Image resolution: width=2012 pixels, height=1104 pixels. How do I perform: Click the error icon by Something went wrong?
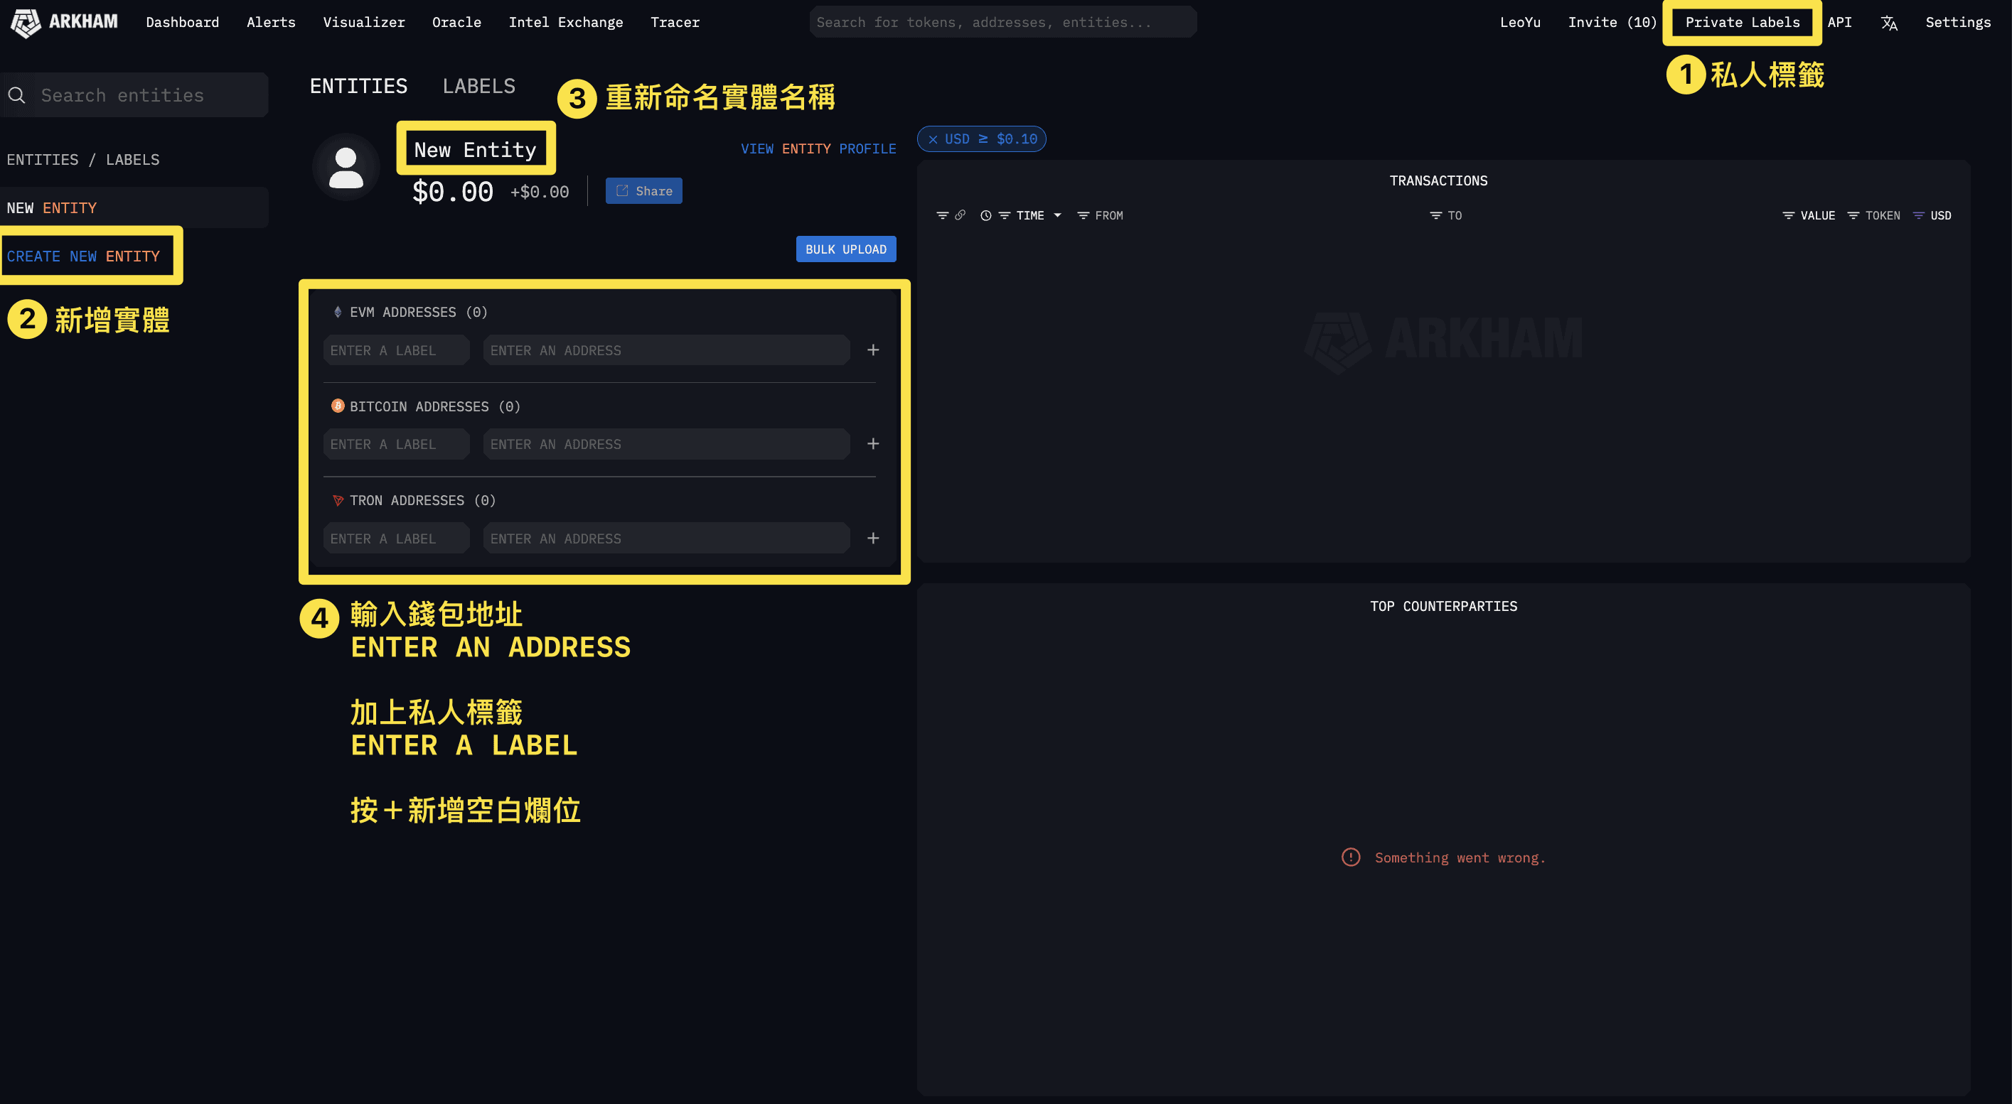pos(1350,857)
